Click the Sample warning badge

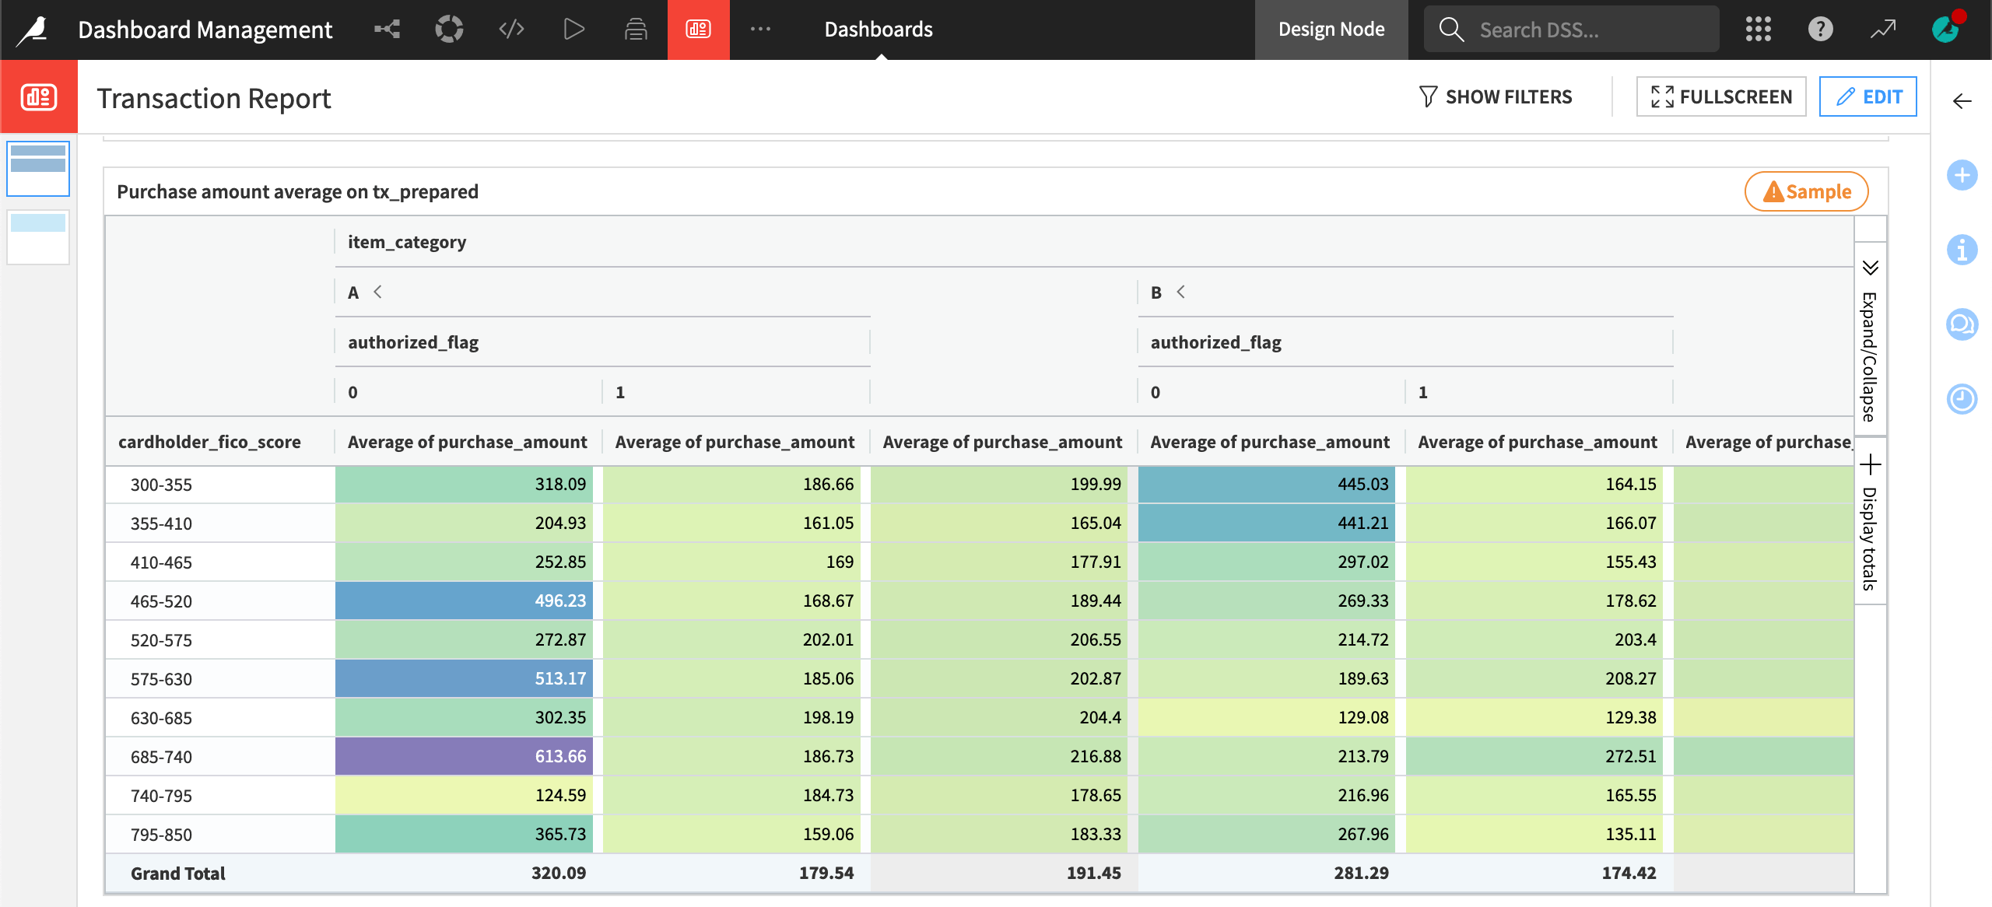click(1805, 191)
